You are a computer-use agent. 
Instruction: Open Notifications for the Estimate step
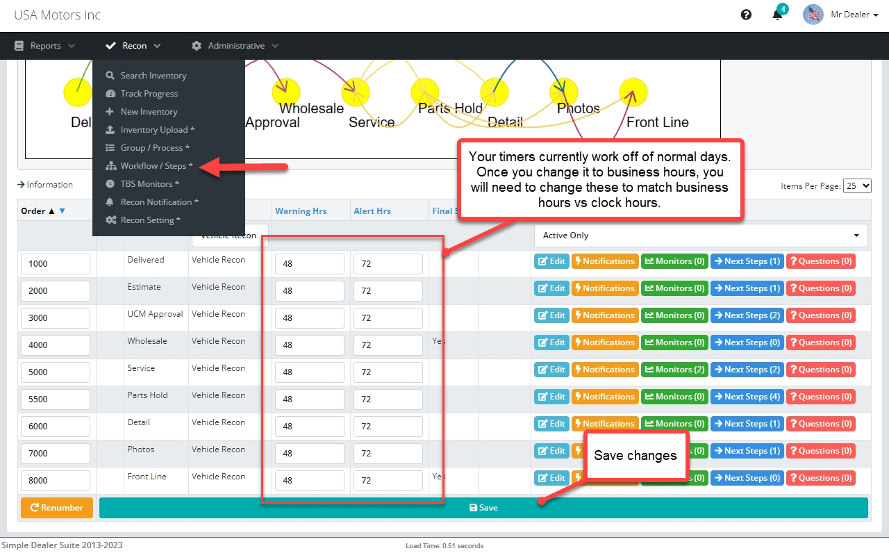pyautogui.click(x=605, y=288)
